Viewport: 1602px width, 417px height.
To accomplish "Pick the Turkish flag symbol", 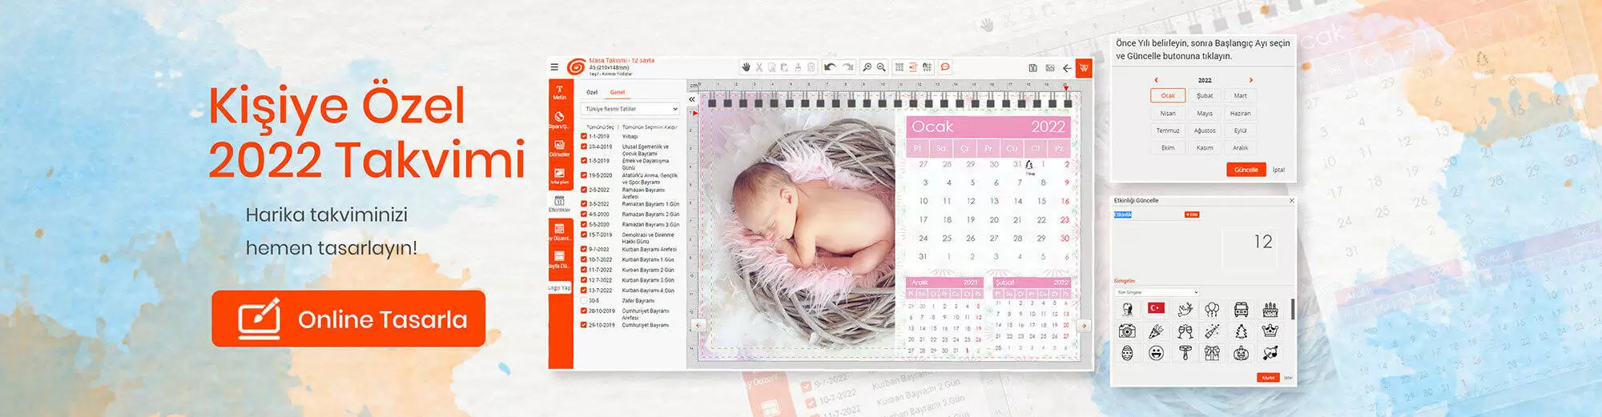I will pos(1156,308).
